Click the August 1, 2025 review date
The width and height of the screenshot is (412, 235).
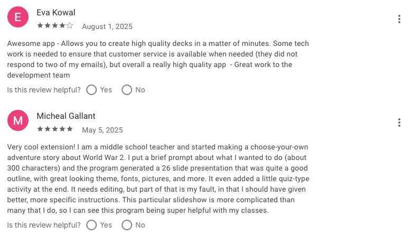click(x=107, y=26)
